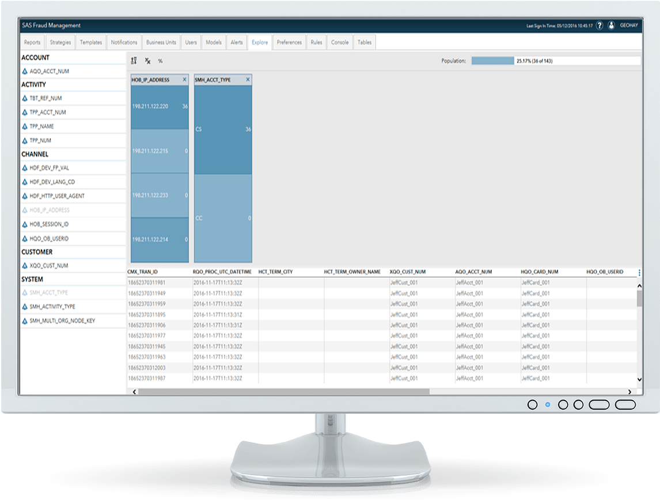The image size is (660, 500).
Task: Click the horizontal scrollbar right arrow
Action: pos(629,392)
